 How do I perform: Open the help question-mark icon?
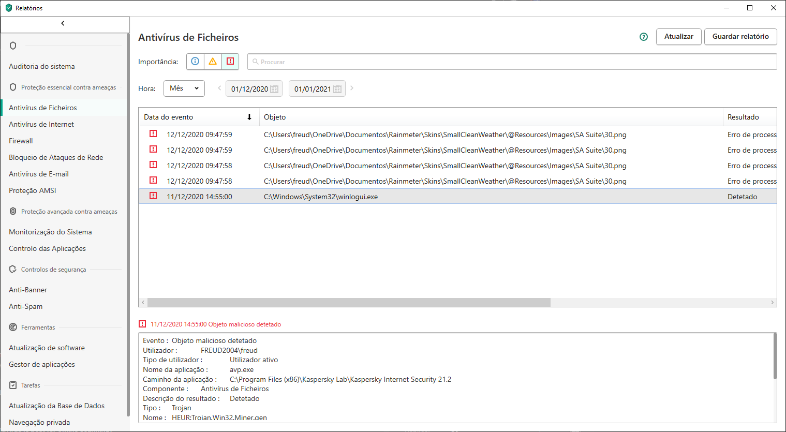coord(644,37)
